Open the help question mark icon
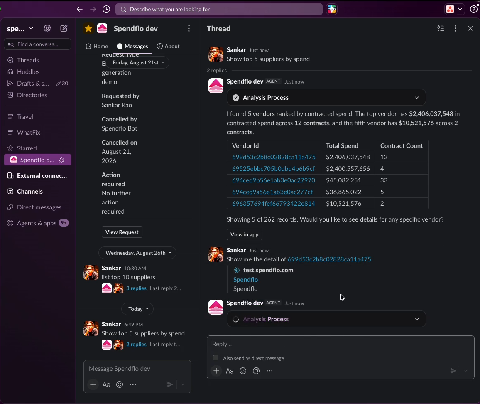Screen dimensions: 480x404 [x=474, y=9]
